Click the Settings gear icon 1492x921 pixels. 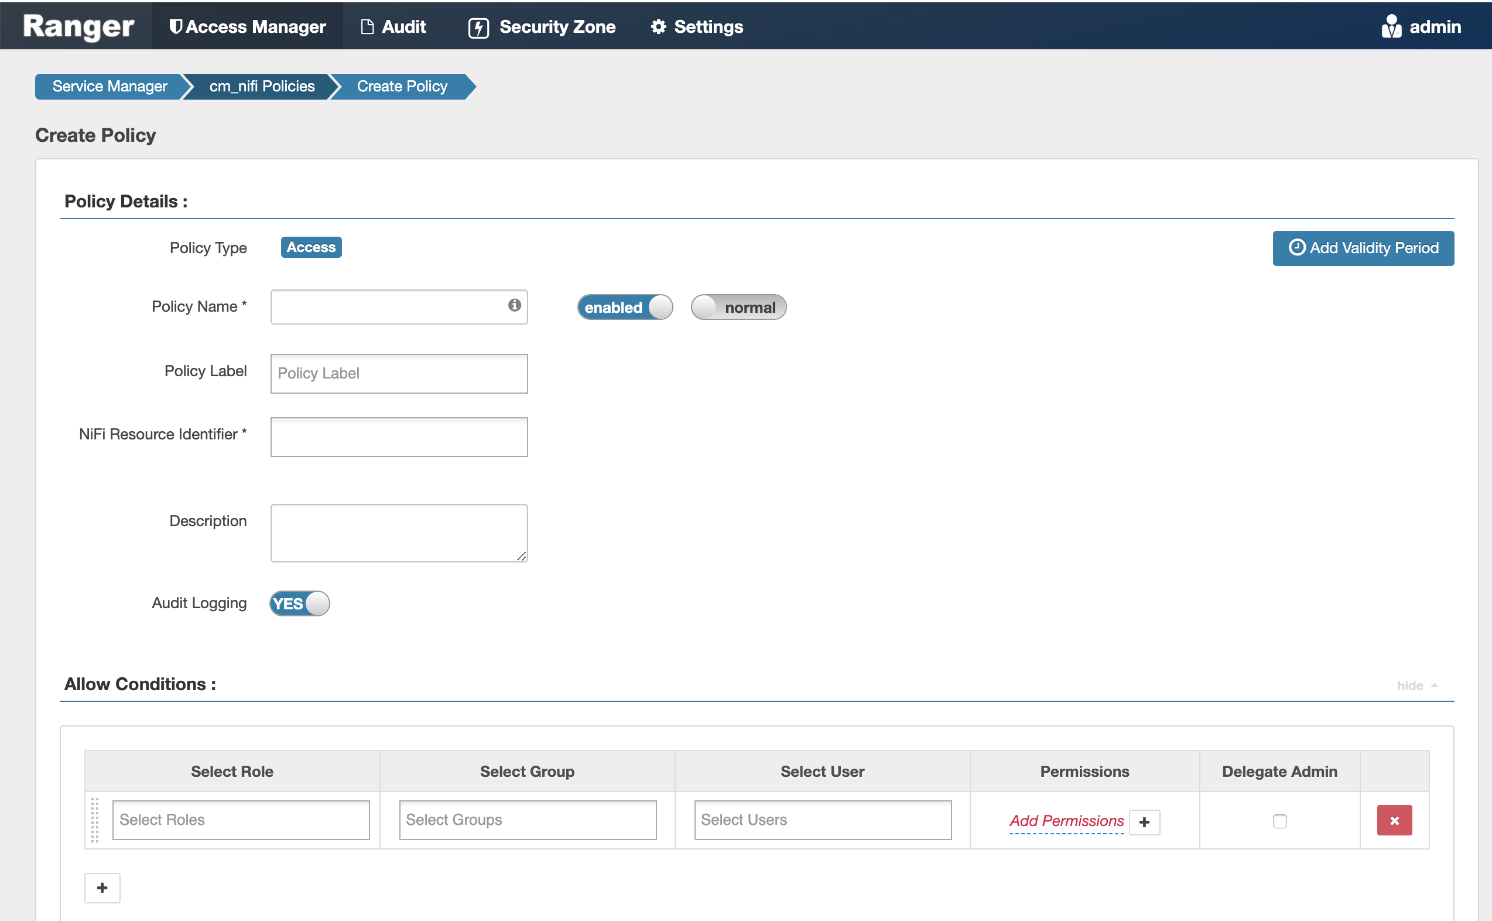(658, 26)
